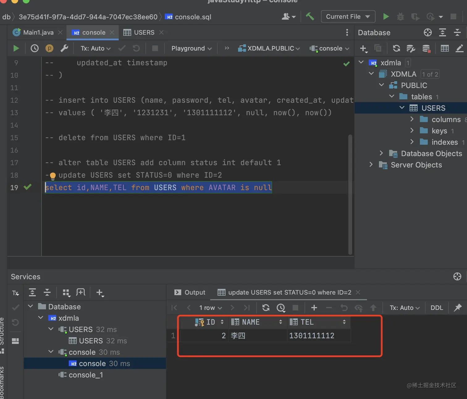Run the SQL statement with the green Execute icon
This screenshot has width=467, height=399.
[16, 48]
